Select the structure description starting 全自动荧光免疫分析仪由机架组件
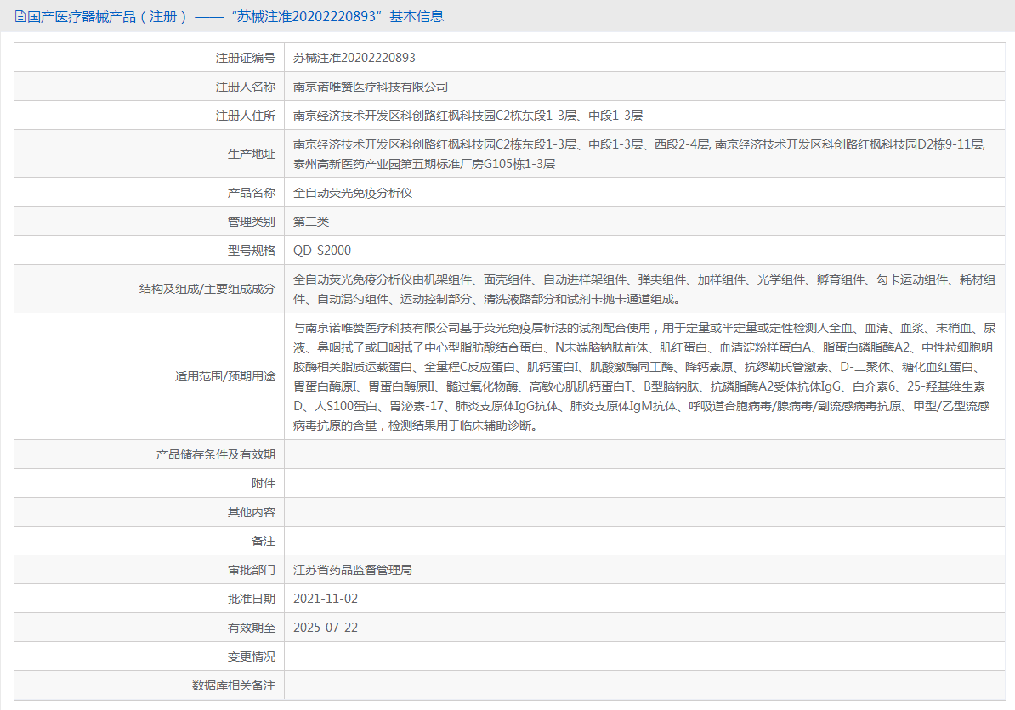1015x710 pixels. click(644, 289)
